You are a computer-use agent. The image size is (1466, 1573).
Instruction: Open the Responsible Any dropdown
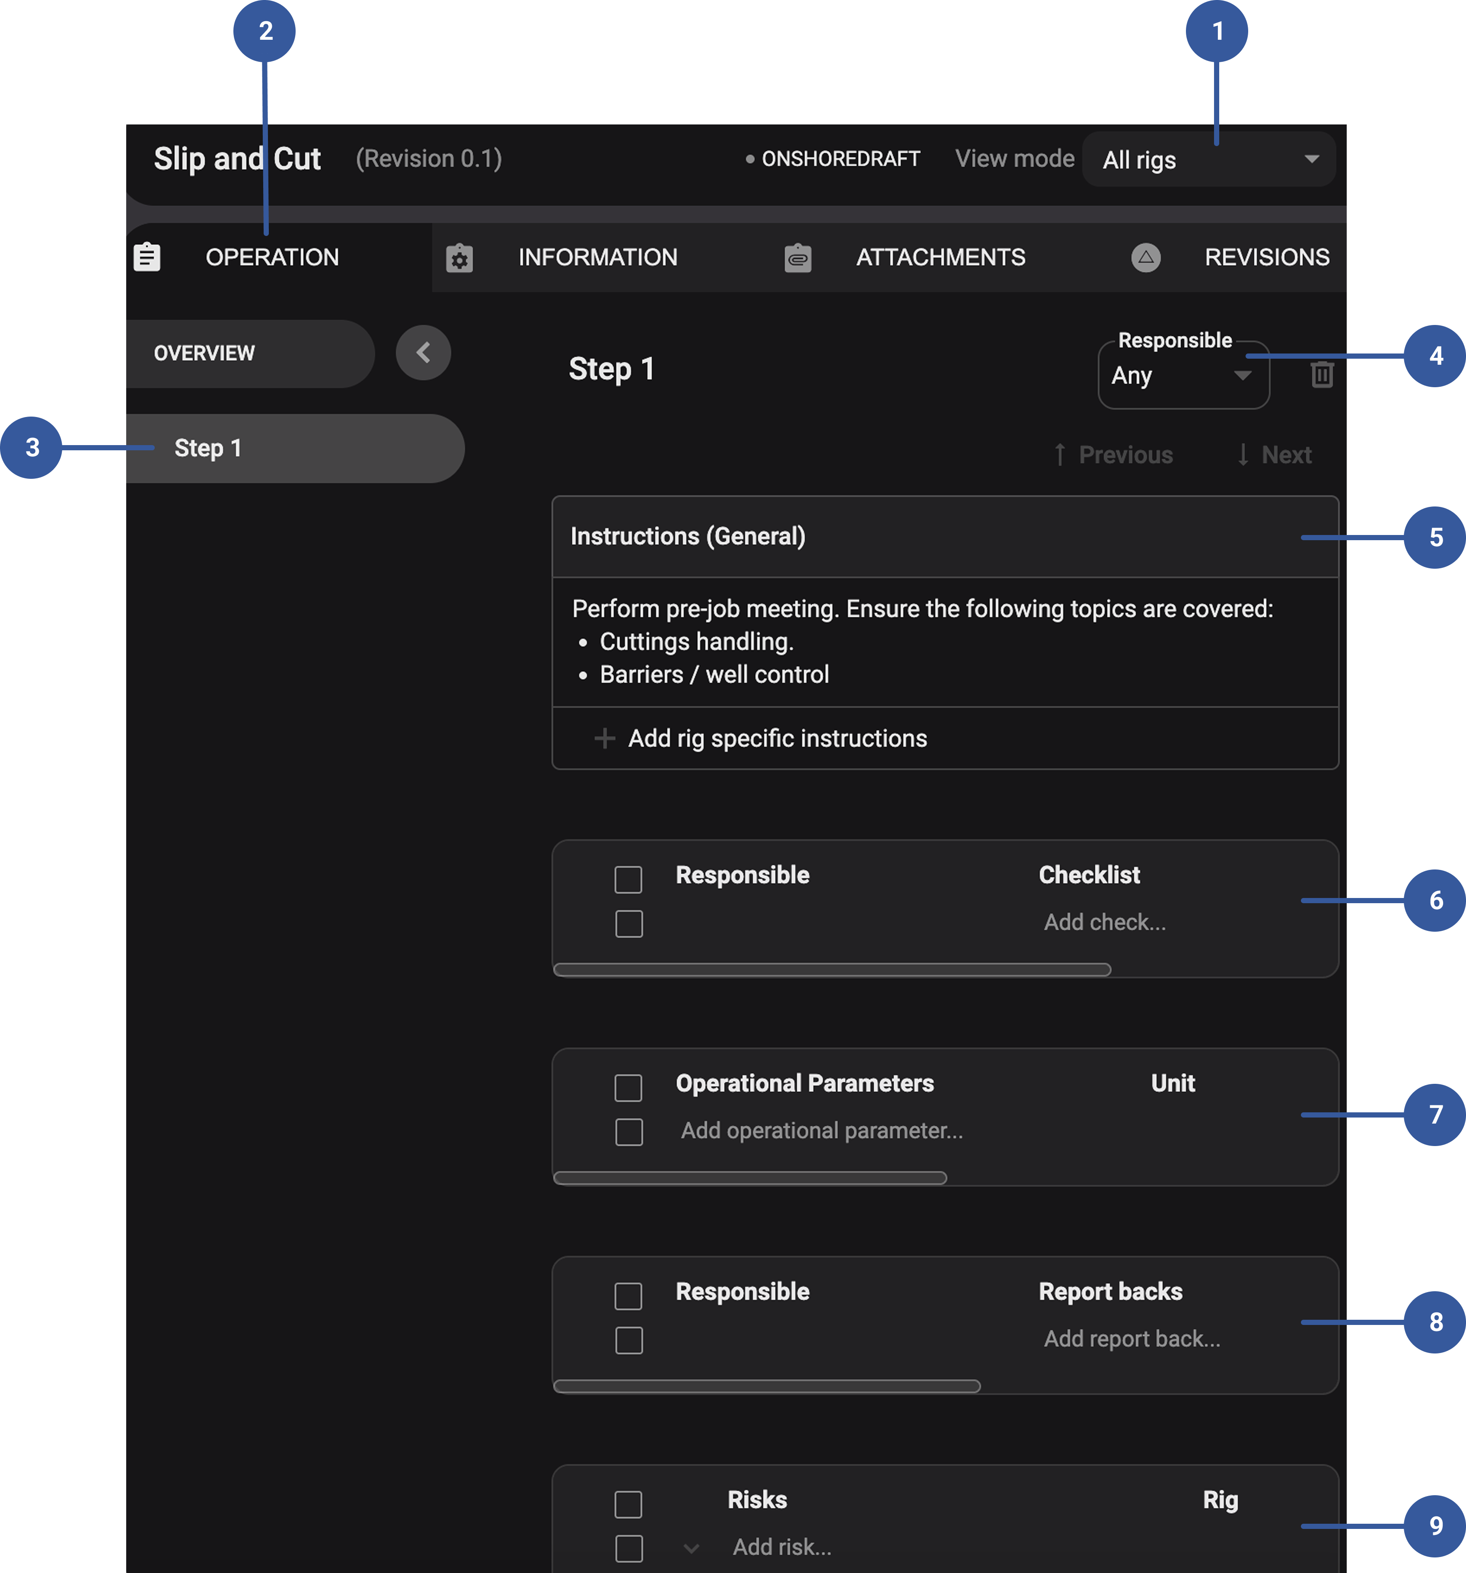1183,375
